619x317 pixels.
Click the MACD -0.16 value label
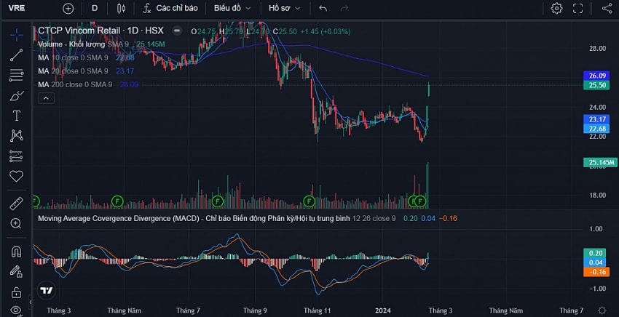596,272
